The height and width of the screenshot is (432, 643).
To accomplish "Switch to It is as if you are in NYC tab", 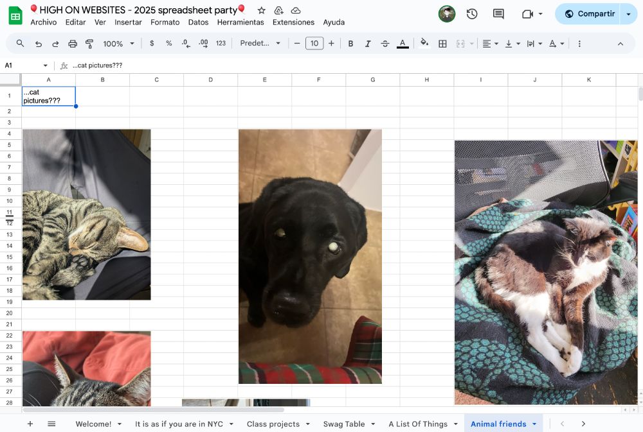I will (179, 424).
